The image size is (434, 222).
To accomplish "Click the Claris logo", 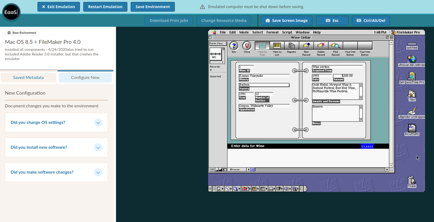I will [367, 146].
